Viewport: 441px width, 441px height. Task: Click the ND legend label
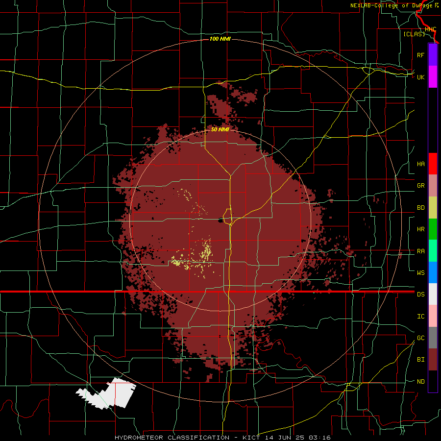click(420, 382)
